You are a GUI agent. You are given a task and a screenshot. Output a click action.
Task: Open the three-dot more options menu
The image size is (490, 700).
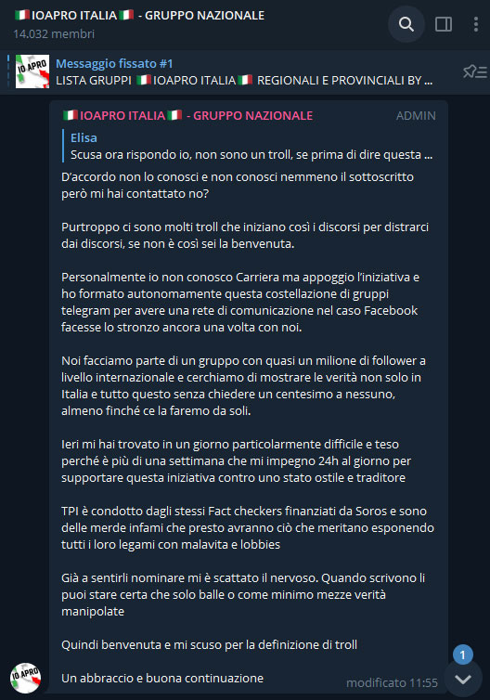click(476, 24)
